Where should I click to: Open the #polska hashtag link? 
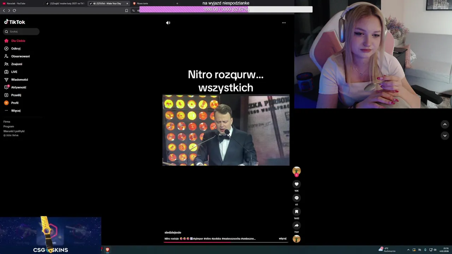[x=216, y=239]
